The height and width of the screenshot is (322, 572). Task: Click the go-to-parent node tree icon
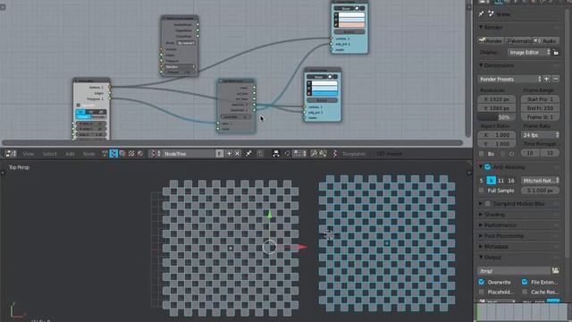coord(260,154)
